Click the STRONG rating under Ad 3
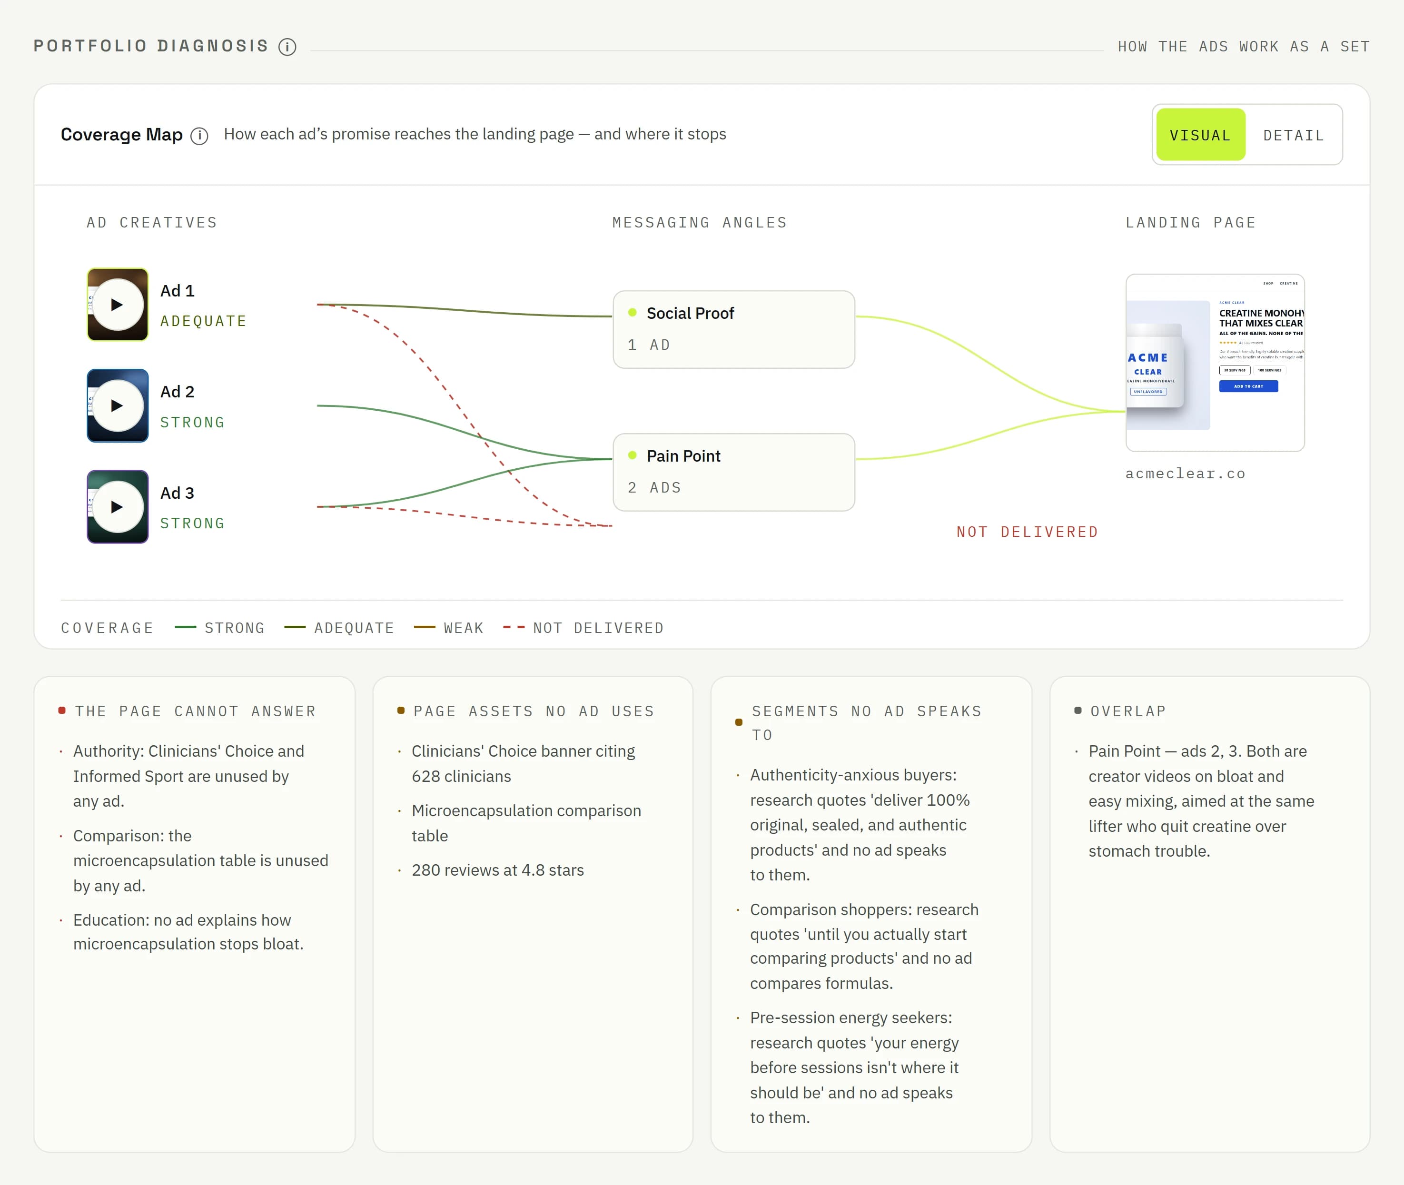 point(192,523)
